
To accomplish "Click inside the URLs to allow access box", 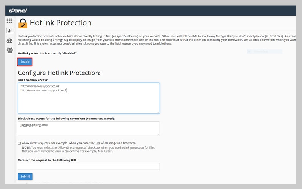I will click(89, 100).
